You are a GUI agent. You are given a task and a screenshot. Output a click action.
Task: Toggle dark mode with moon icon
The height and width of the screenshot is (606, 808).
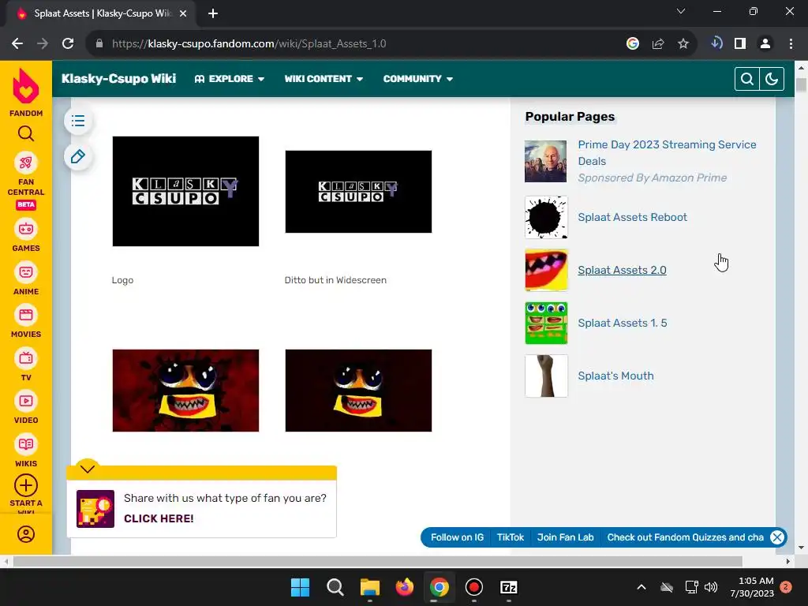[772, 79]
